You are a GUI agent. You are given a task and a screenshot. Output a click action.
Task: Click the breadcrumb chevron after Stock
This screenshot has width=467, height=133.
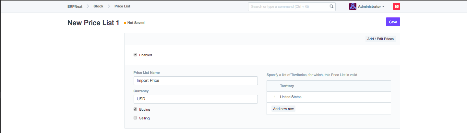109,6
